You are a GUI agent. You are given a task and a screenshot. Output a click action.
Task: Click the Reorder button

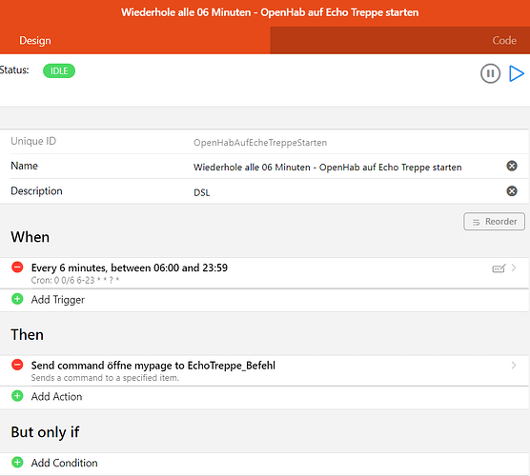[x=494, y=222]
